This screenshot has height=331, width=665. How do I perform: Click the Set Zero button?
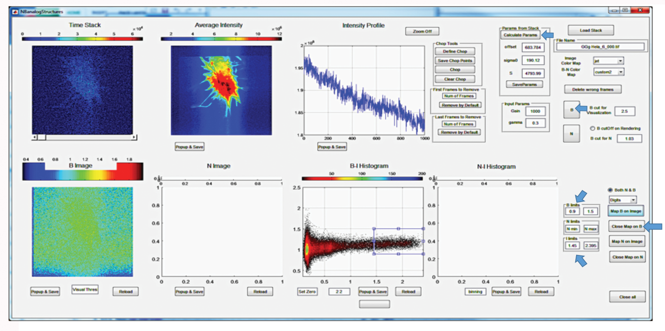click(x=307, y=291)
